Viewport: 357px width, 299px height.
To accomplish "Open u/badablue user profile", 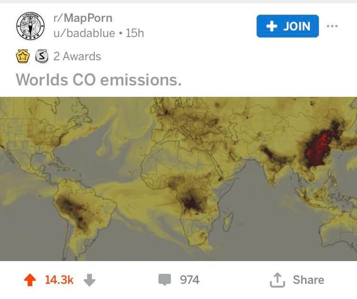I will (84, 33).
